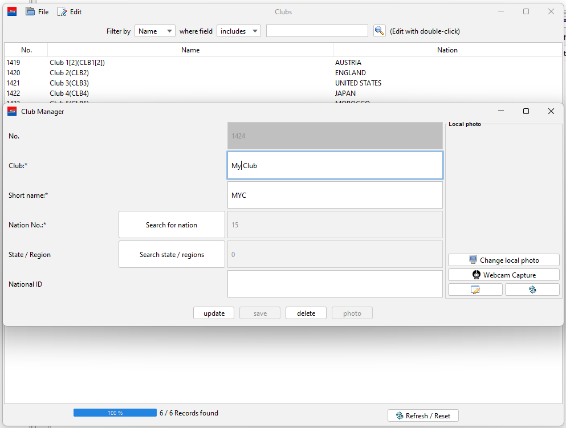
Task: Click into the Short name field
Action: click(x=335, y=195)
